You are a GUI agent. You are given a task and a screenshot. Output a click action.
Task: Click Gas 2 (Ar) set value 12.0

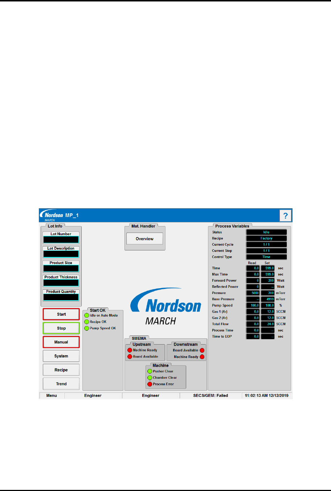click(x=268, y=318)
